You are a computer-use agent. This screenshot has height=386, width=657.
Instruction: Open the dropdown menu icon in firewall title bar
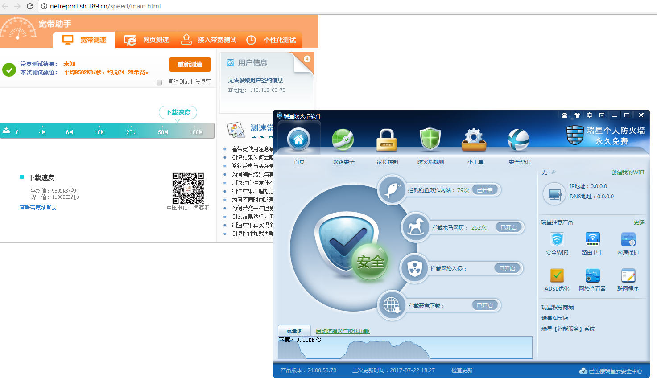602,115
